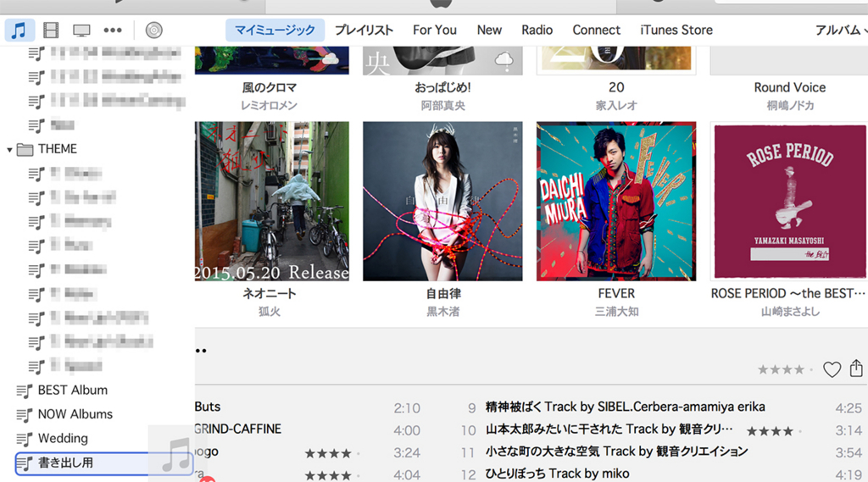Change star rating on the 3:24 track
Image resolution: width=868 pixels, height=482 pixels.
click(331, 454)
